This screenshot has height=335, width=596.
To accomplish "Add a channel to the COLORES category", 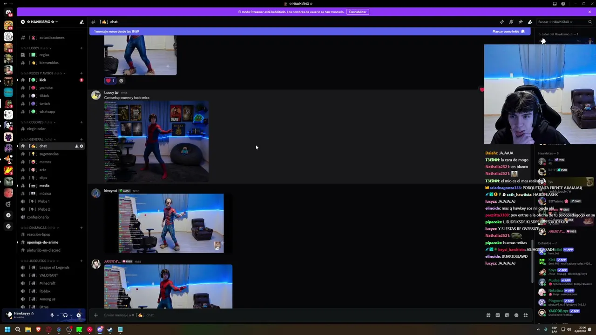I will [81, 122].
